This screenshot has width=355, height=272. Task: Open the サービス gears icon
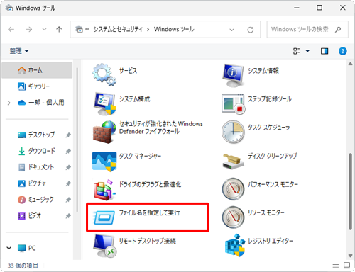click(104, 74)
